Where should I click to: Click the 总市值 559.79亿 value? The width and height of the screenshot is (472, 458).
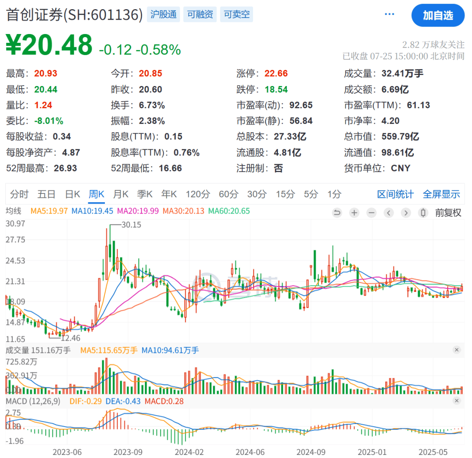coord(400,137)
